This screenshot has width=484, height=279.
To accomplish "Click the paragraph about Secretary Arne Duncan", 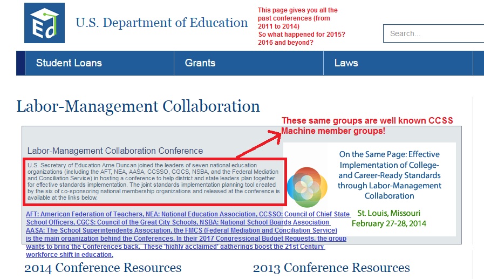I will 153,181.
